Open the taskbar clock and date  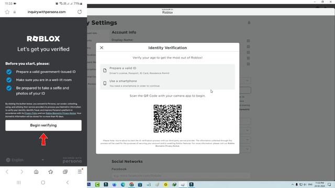(320, 184)
